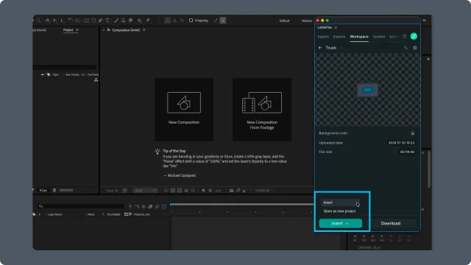Take a snapshot with camera icon
The height and width of the screenshot is (265, 471).
click(x=231, y=191)
